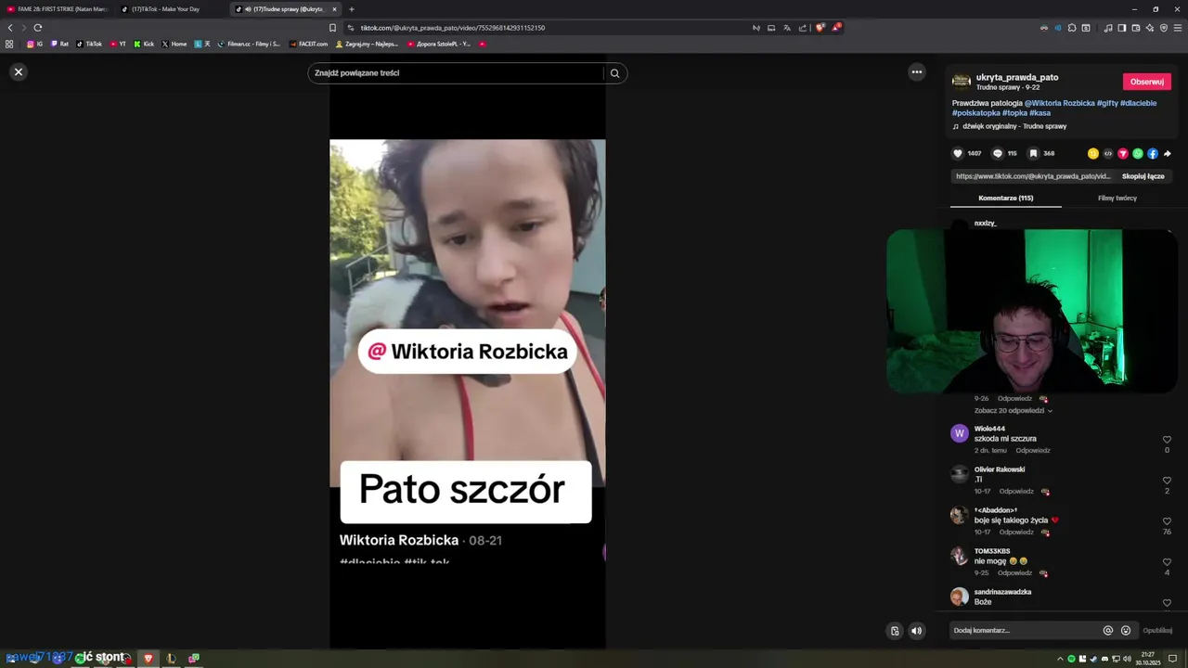
Task: Open Brave Shields lion icon
Action: (820, 28)
